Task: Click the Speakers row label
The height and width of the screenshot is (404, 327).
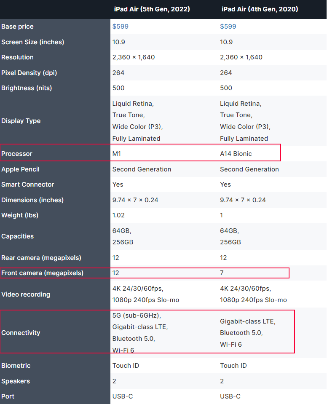Action: pos(16,381)
